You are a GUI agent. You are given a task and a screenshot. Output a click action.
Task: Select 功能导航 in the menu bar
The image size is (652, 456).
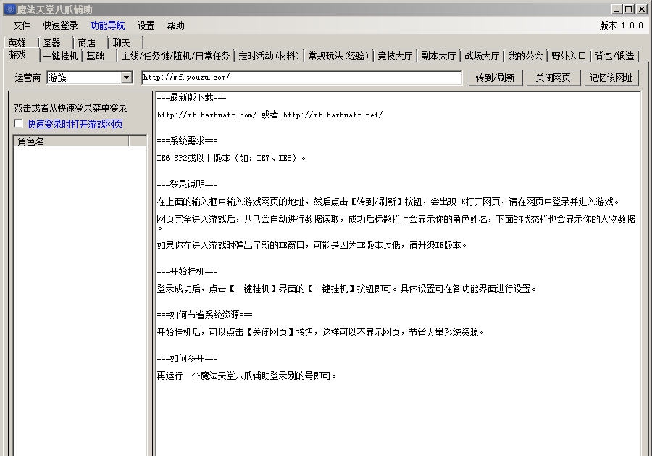coord(106,25)
